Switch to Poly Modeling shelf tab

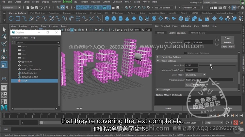coord(37,13)
